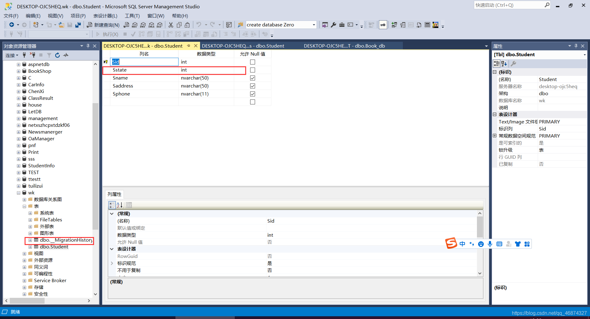Toggle Allow Nulls for Sname column
This screenshot has width=590, height=319.
(x=253, y=78)
